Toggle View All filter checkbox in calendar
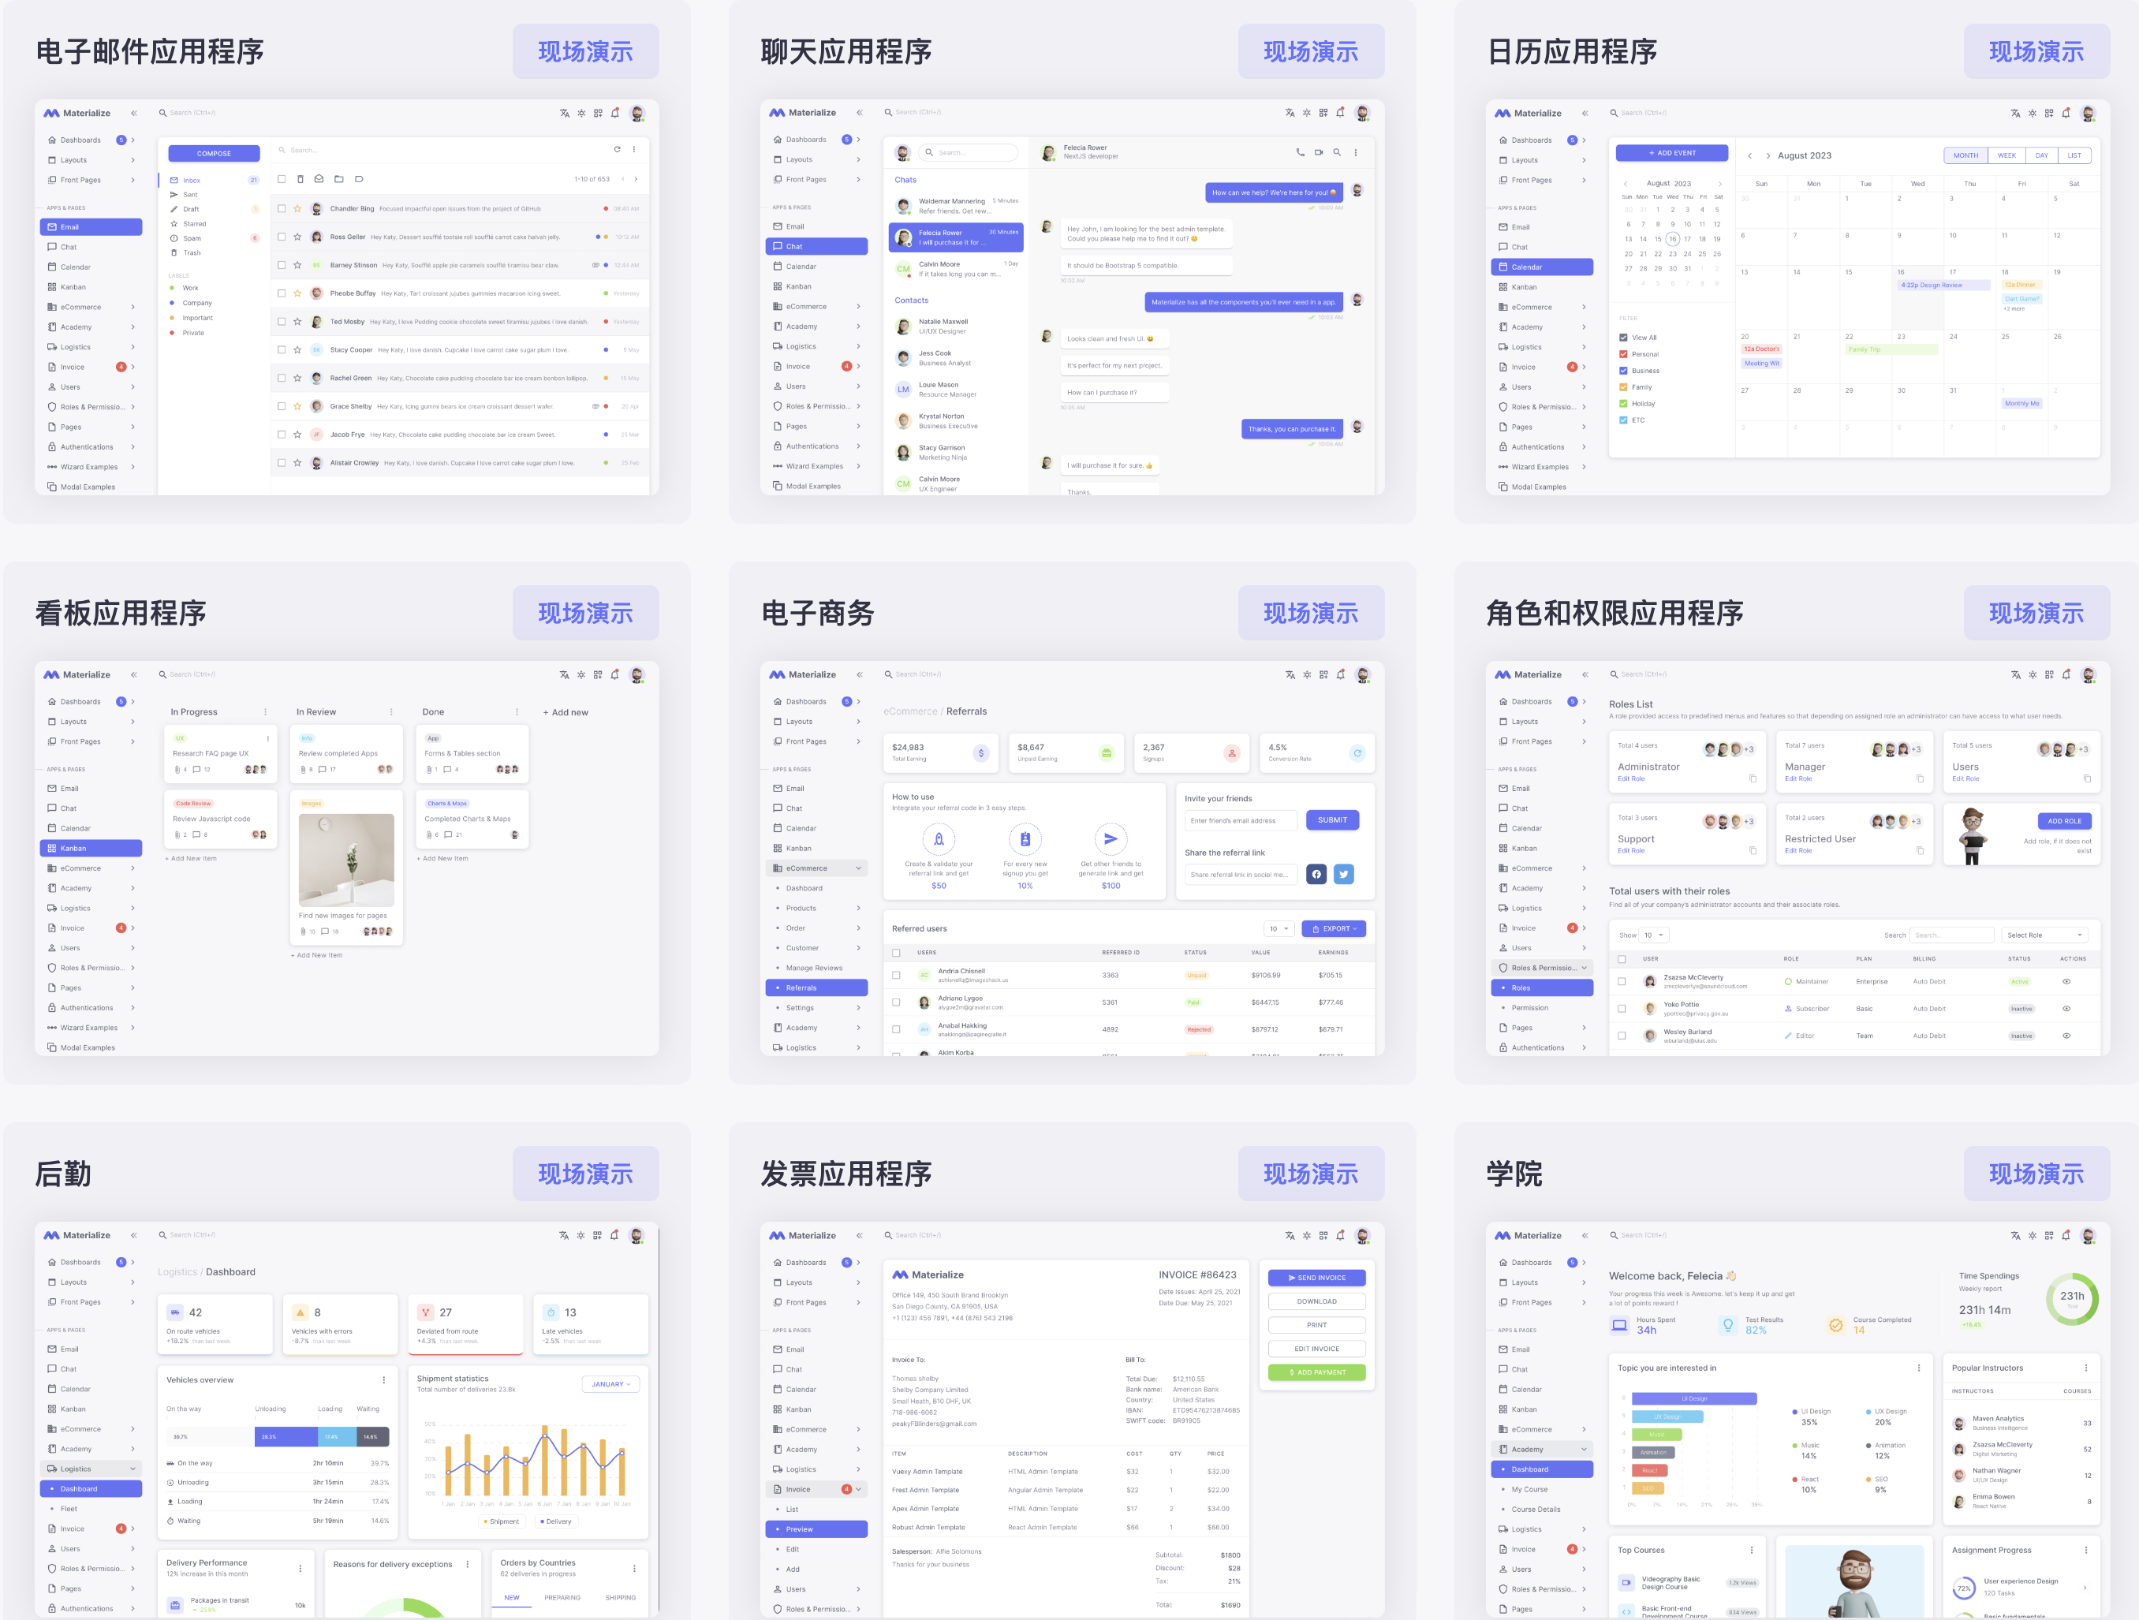Image resolution: width=2139 pixels, height=1620 pixels. pos(1622,338)
